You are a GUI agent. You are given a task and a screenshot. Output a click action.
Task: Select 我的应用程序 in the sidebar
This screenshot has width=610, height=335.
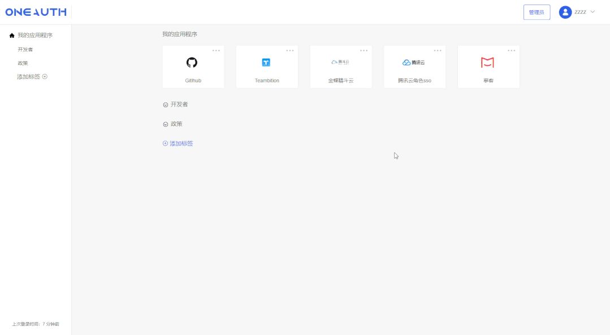coord(35,36)
